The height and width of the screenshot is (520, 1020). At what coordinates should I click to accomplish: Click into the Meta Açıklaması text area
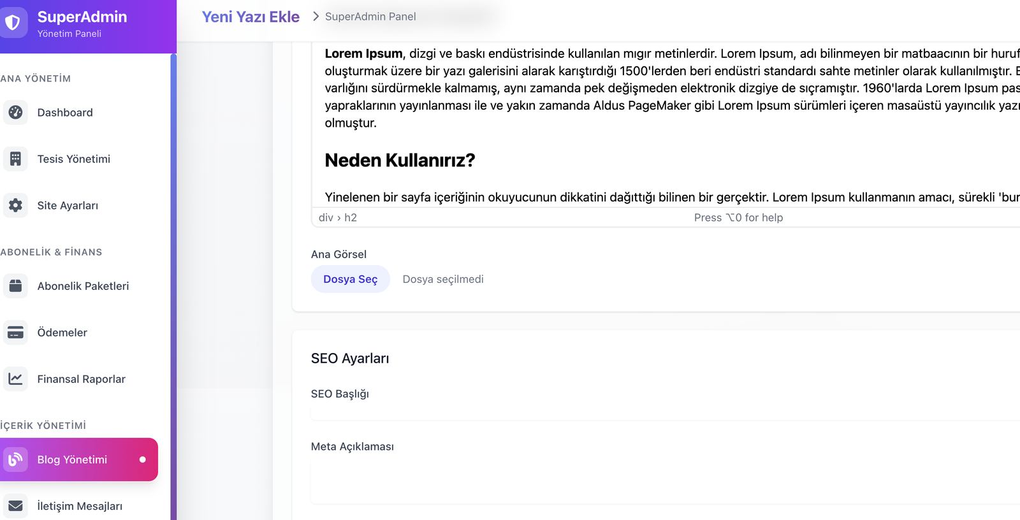(663, 481)
